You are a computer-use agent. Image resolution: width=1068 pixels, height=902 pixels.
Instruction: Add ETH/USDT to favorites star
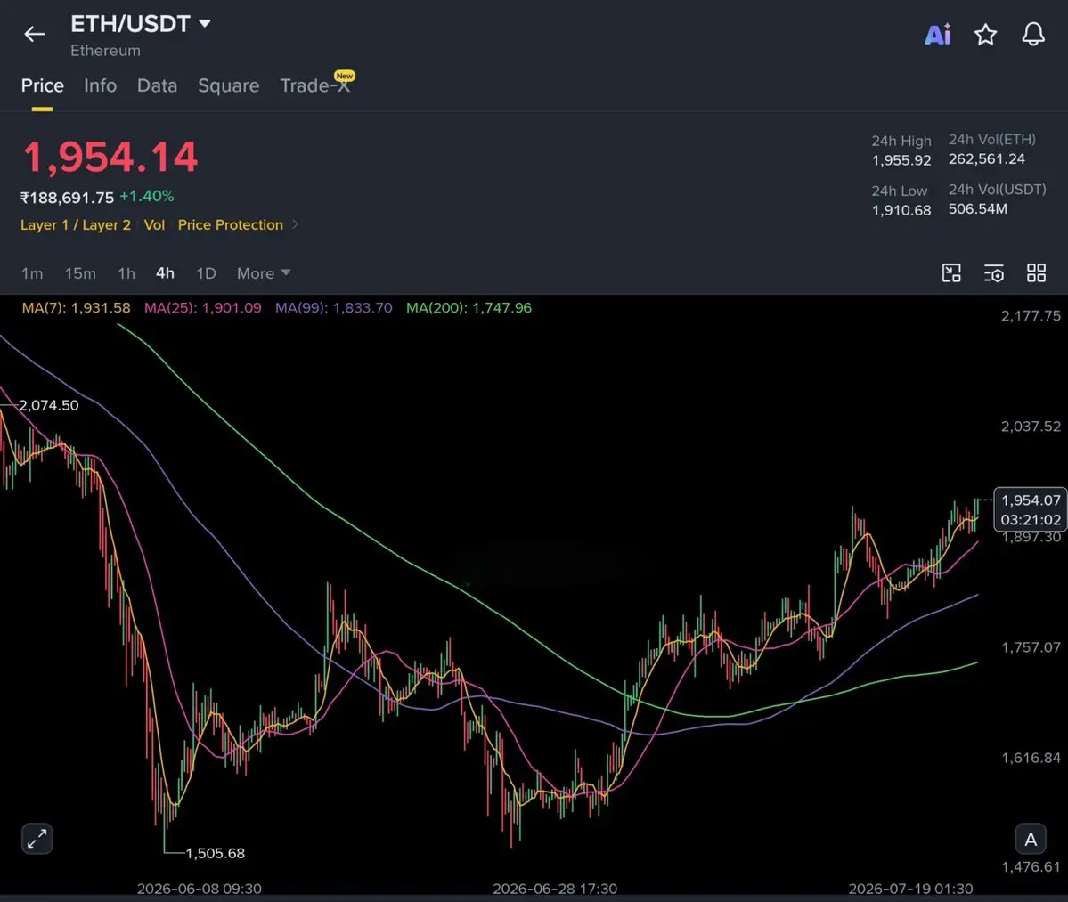click(x=985, y=34)
